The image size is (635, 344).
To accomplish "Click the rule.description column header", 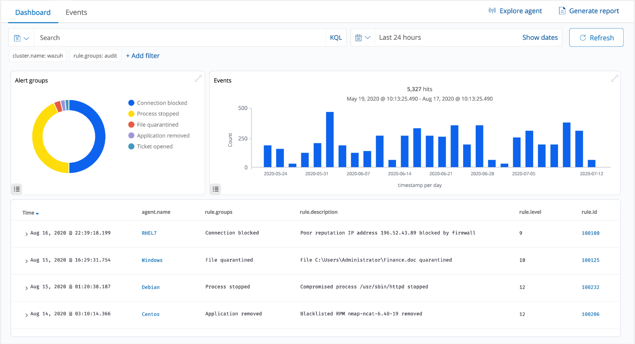I will point(319,212).
